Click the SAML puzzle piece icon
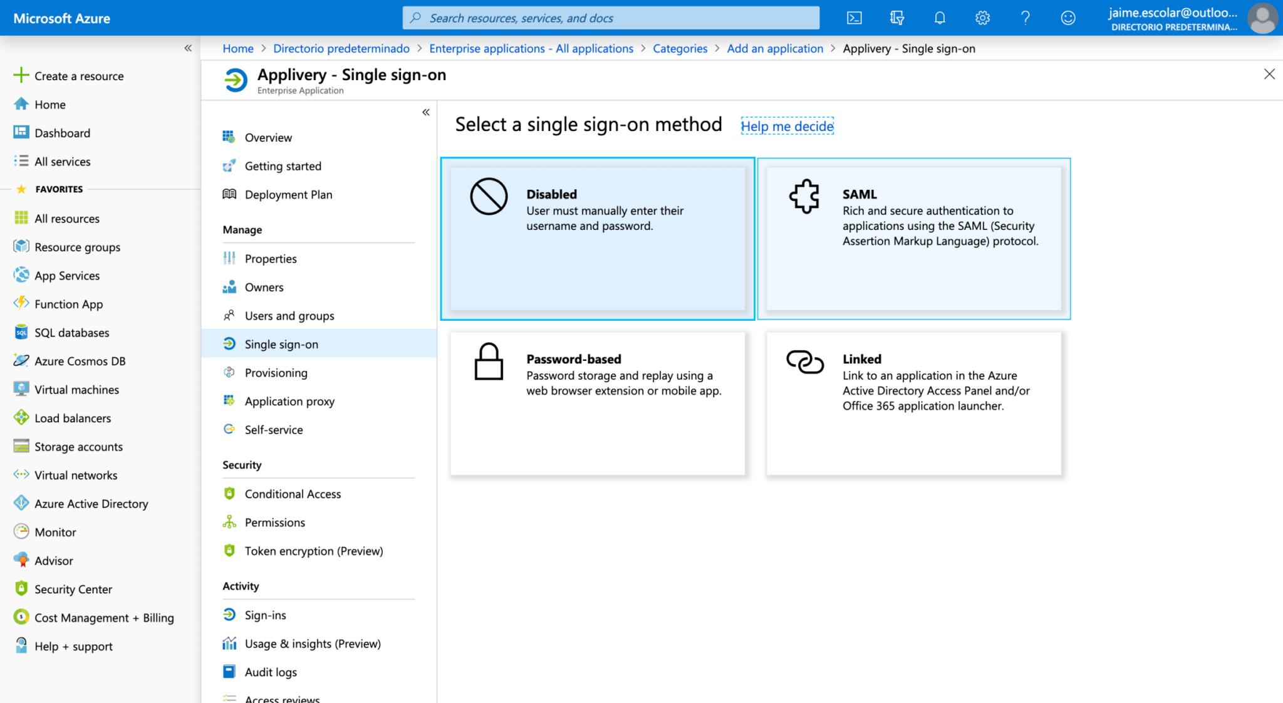This screenshot has width=1283, height=703. pos(804,196)
